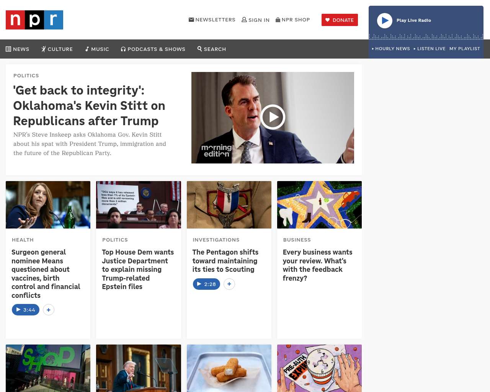This screenshot has height=392, width=490.
Task: Expand the Culture menu
Action: click(57, 49)
